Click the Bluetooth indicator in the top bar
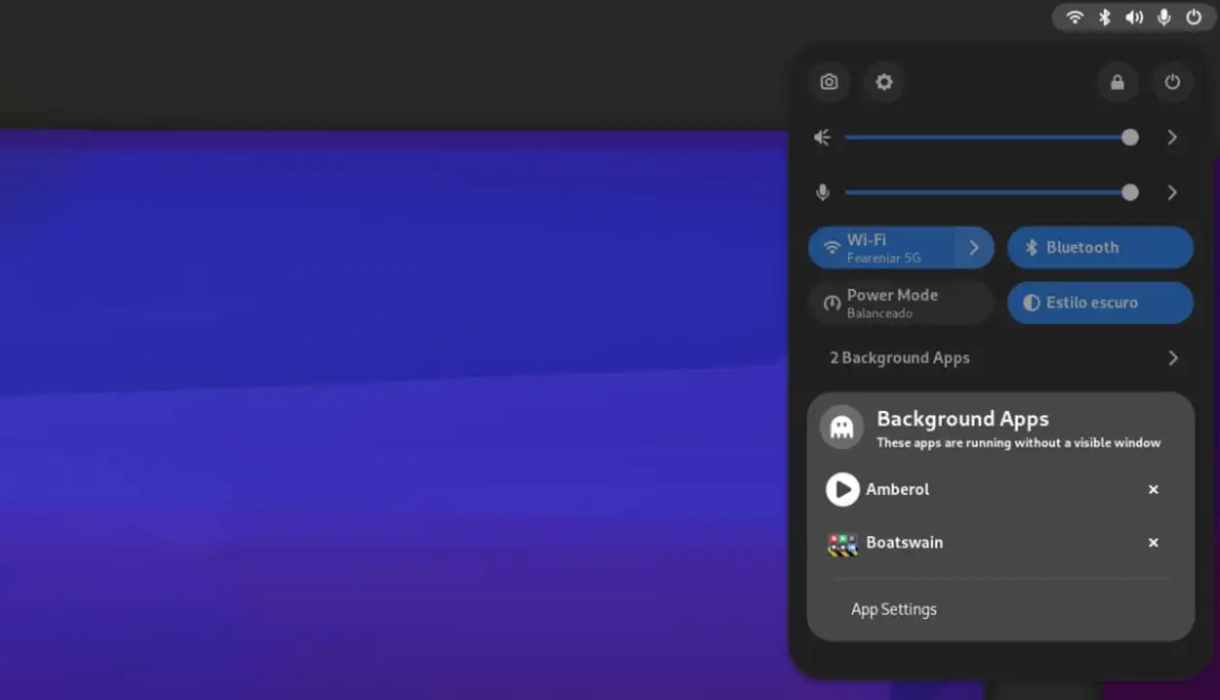 click(x=1105, y=17)
